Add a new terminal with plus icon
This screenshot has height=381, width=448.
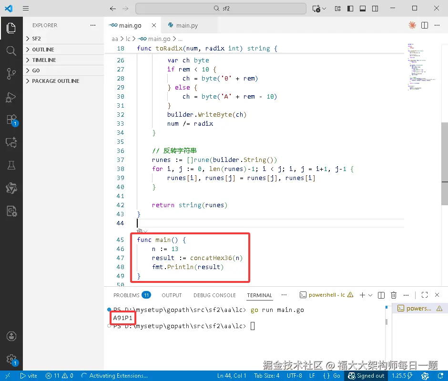pos(362,295)
